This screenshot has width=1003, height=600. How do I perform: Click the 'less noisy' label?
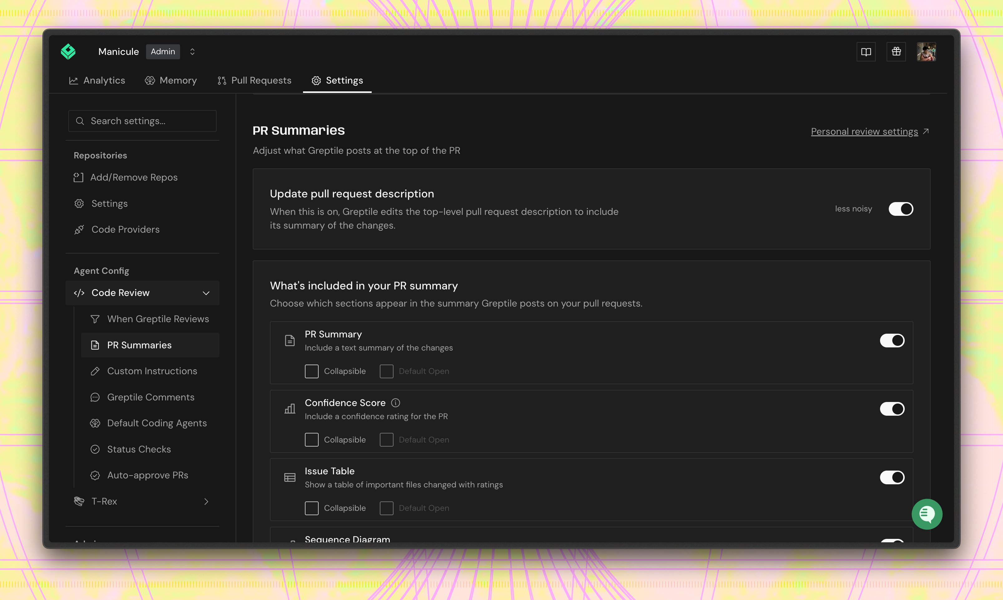tap(853, 209)
